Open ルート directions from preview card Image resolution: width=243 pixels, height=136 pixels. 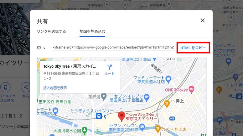pyautogui.click(x=109, y=70)
